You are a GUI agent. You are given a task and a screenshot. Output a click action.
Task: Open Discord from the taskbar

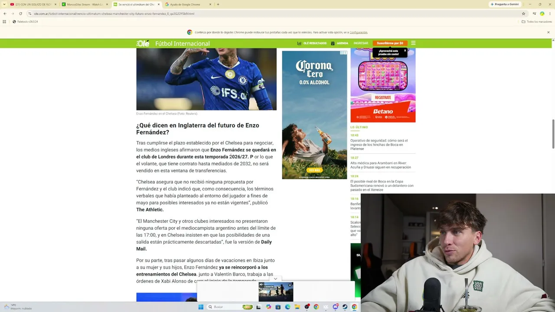point(335,307)
